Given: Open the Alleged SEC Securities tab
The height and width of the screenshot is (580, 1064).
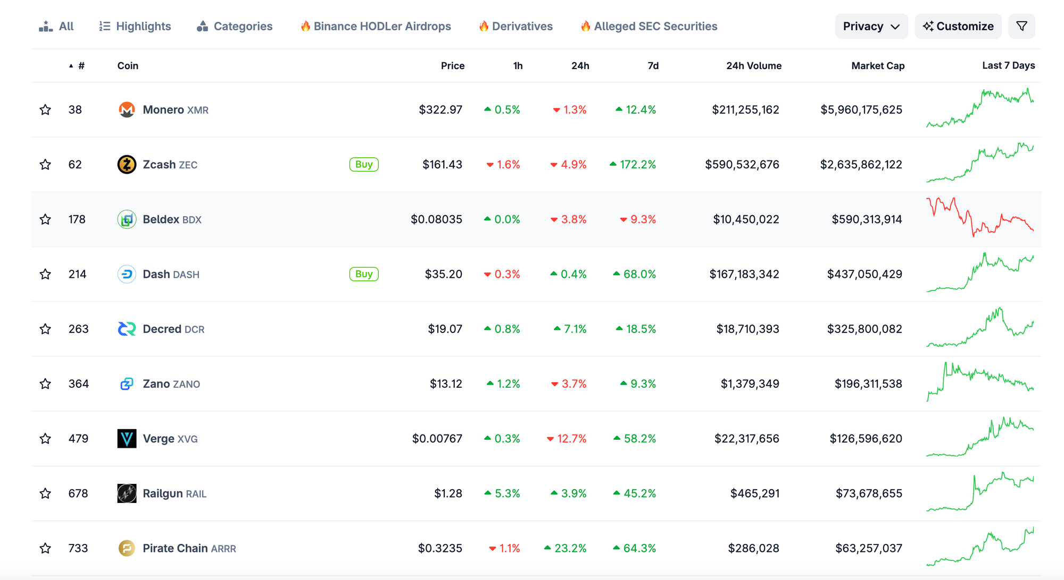Looking at the screenshot, I should [x=649, y=27].
